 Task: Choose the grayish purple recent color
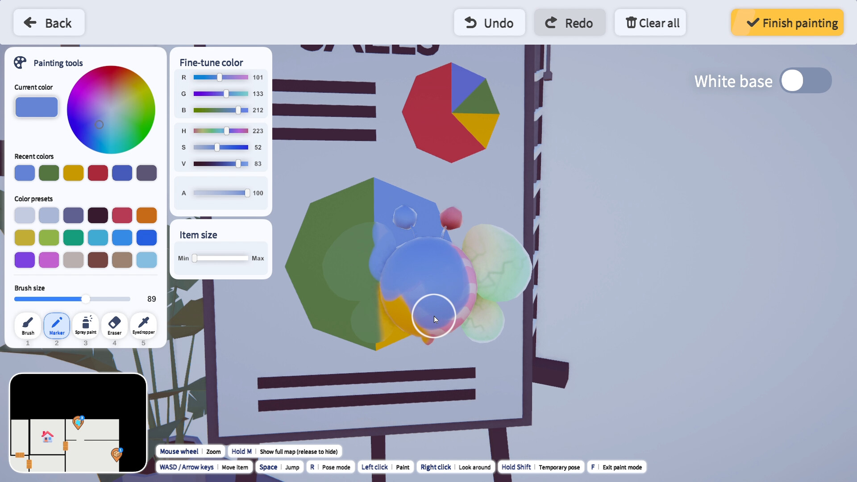(x=146, y=173)
